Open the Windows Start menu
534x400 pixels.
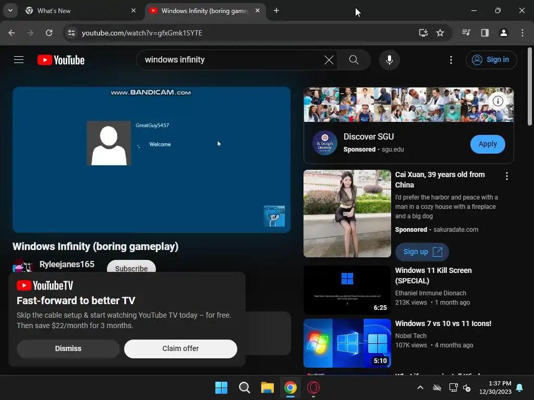coord(221,387)
